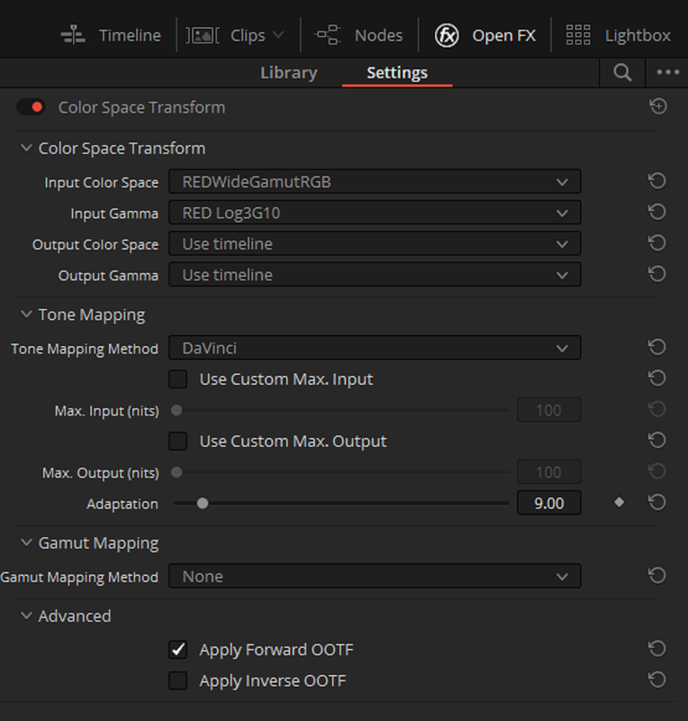Open the Gamut Mapping Method dropdown

point(375,576)
